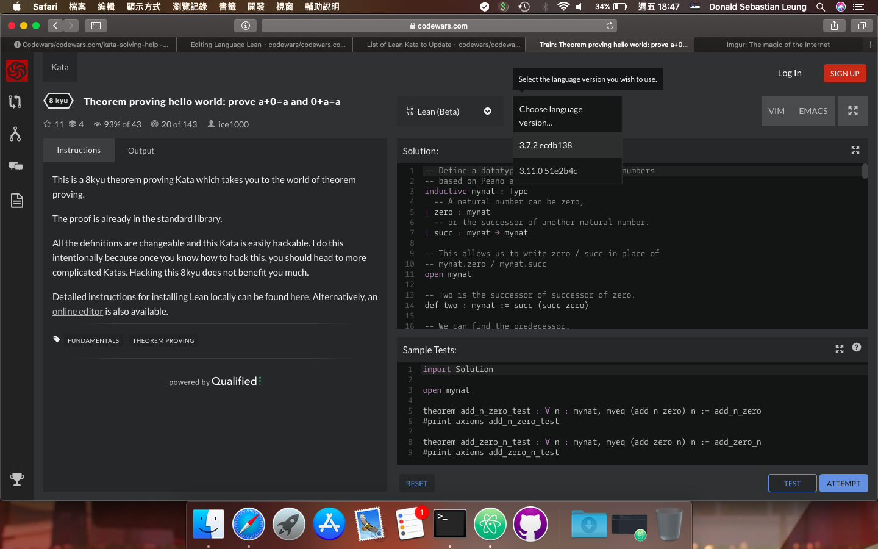Viewport: 878px width, 549px height.
Task: Reload the page in Safari
Action: tap(610, 26)
